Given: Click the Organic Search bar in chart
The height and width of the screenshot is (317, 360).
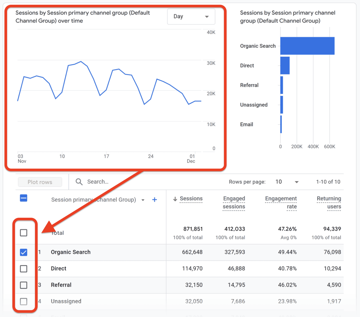Looking at the screenshot, I should 307,46.
